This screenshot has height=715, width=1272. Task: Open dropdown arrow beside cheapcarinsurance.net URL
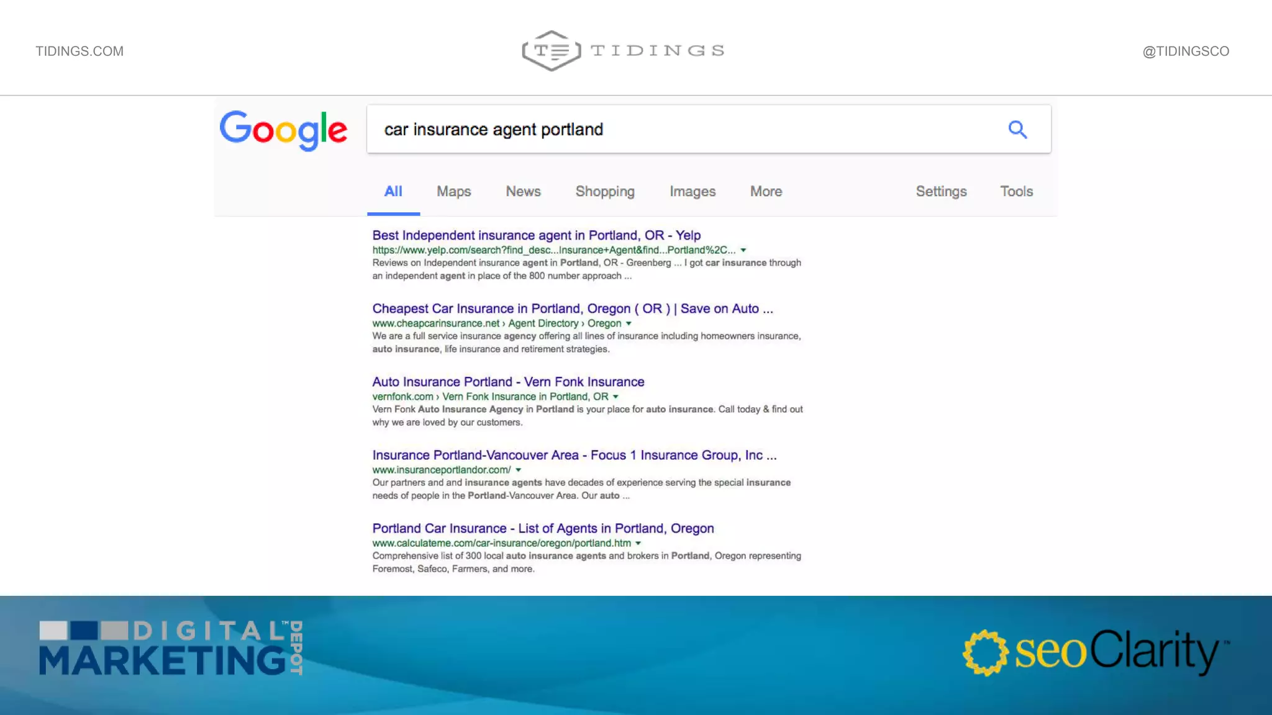[x=629, y=323]
